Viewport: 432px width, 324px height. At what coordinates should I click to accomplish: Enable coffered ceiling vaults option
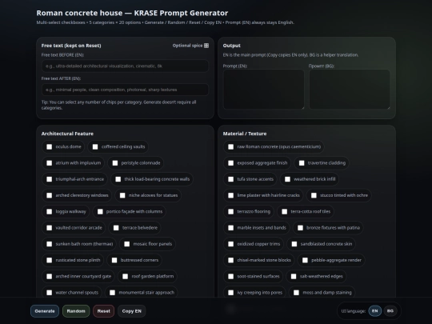95,147
